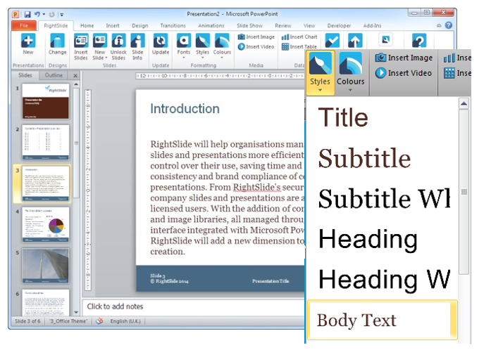Click small Insert Video in Media group
Image resolution: width=479 pixels, height=350 pixels.
256,46
